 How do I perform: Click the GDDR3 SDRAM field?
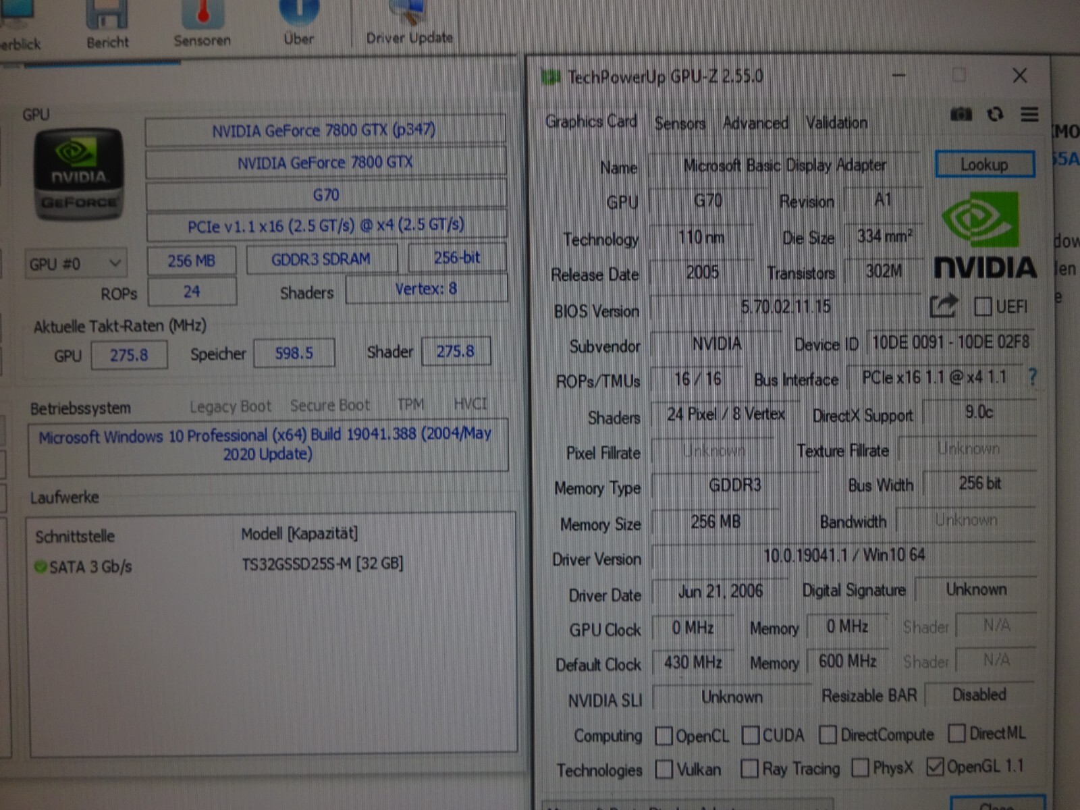click(x=321, y=260)
